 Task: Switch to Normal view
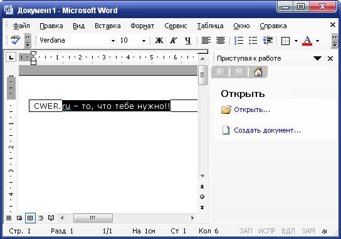coord(9,218)
